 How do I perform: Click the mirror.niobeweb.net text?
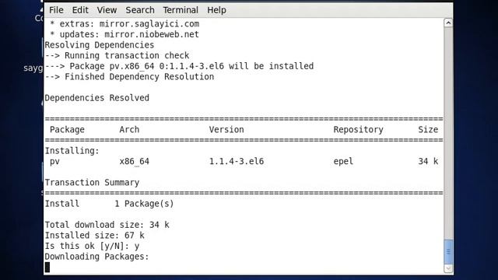point(152,34)
